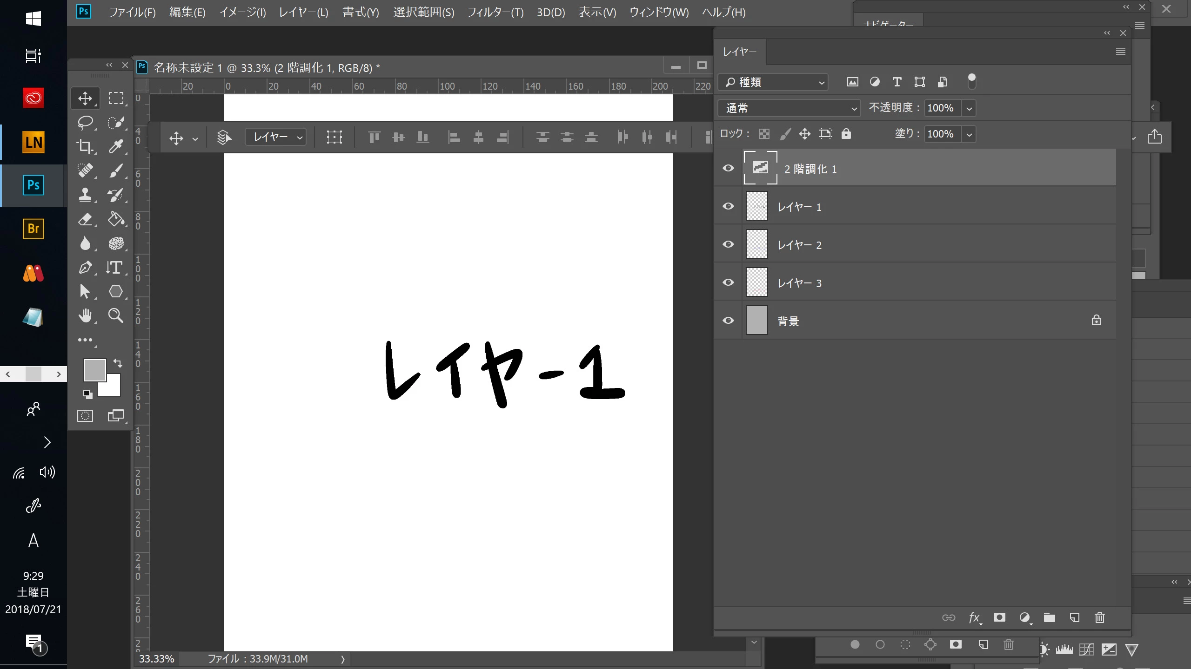Toggle visibility of 2 階調化 1 layer
1191x669 pixels.
tap(729, 168)
